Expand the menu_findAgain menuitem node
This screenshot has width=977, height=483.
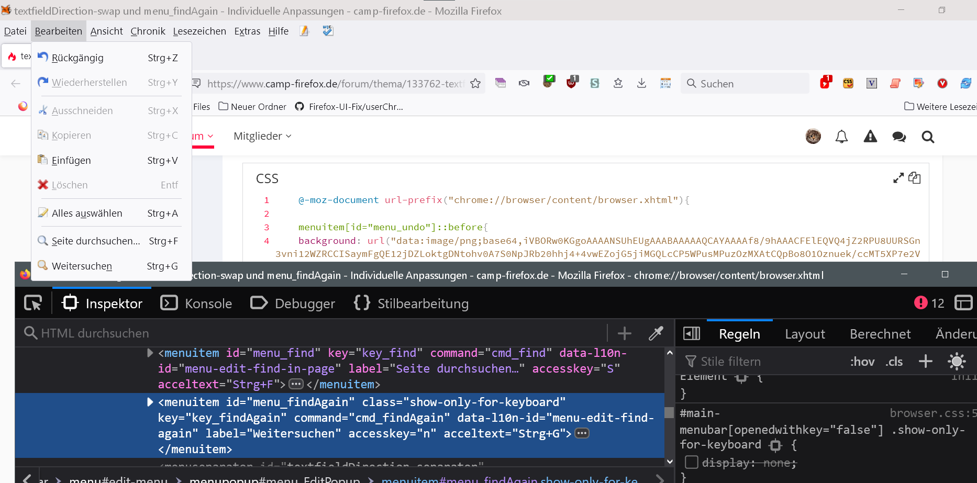(150, 402)
